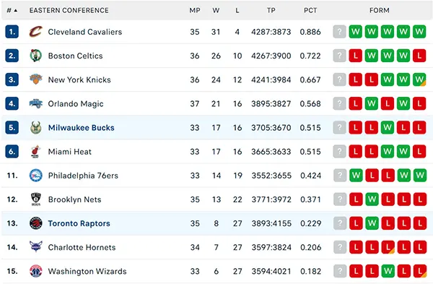Click the Cleveland Cavaliers team logo
This screenshot has height=284, width=433.
[35, 32]
